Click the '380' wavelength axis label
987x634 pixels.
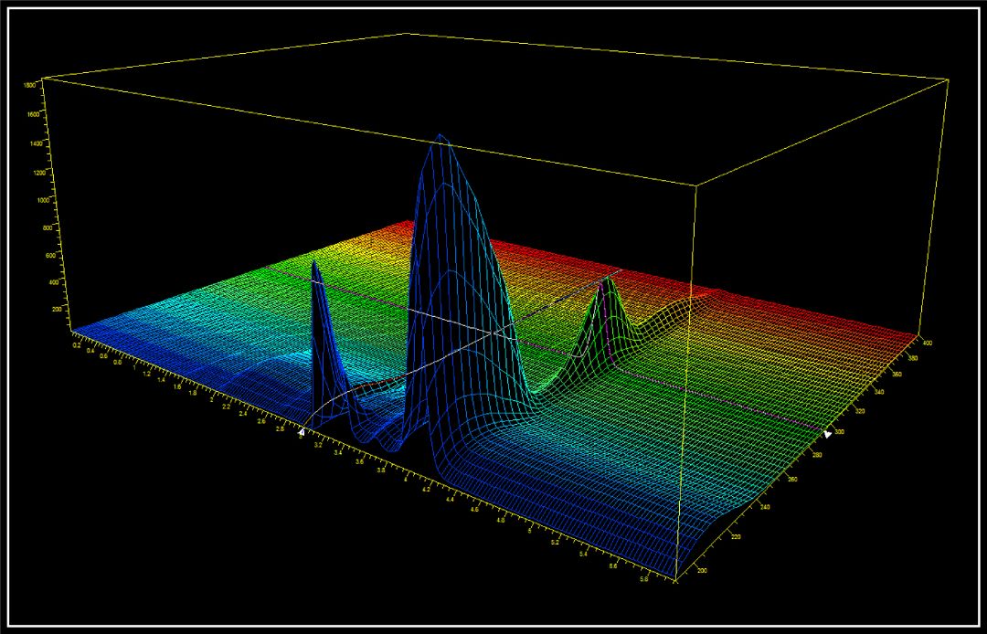pos(913,358)
